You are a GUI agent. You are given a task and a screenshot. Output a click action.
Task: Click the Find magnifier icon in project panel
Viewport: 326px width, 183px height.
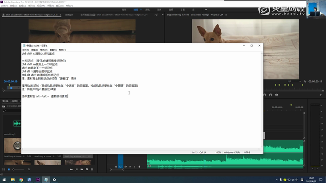pos(77,170)
